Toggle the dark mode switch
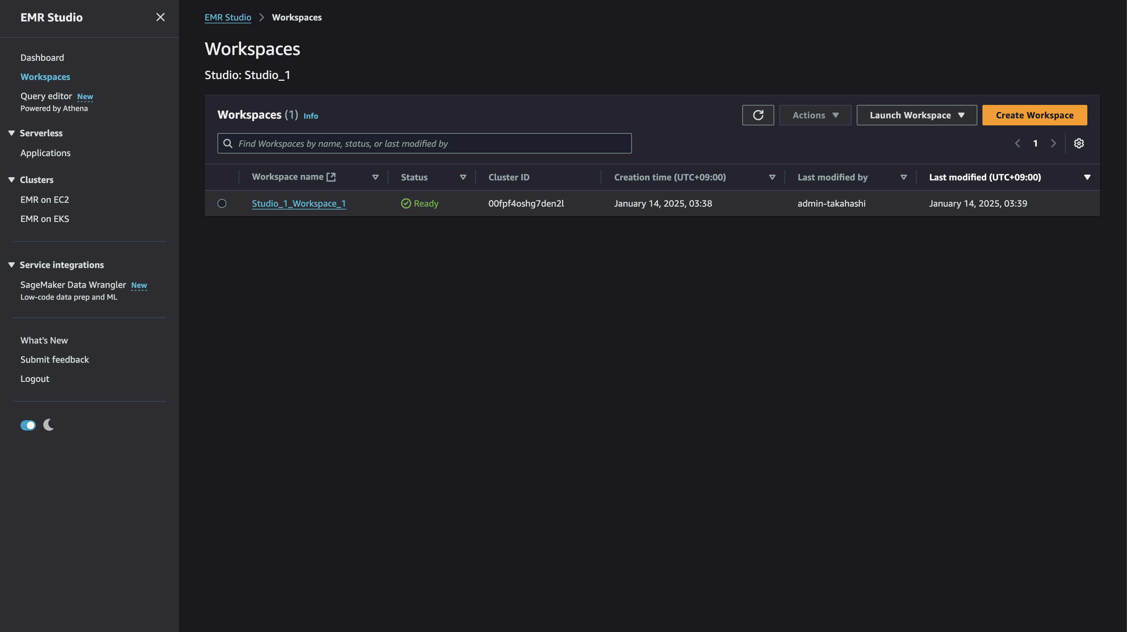This screenshot has height=632, width=1127. (28, 425)
